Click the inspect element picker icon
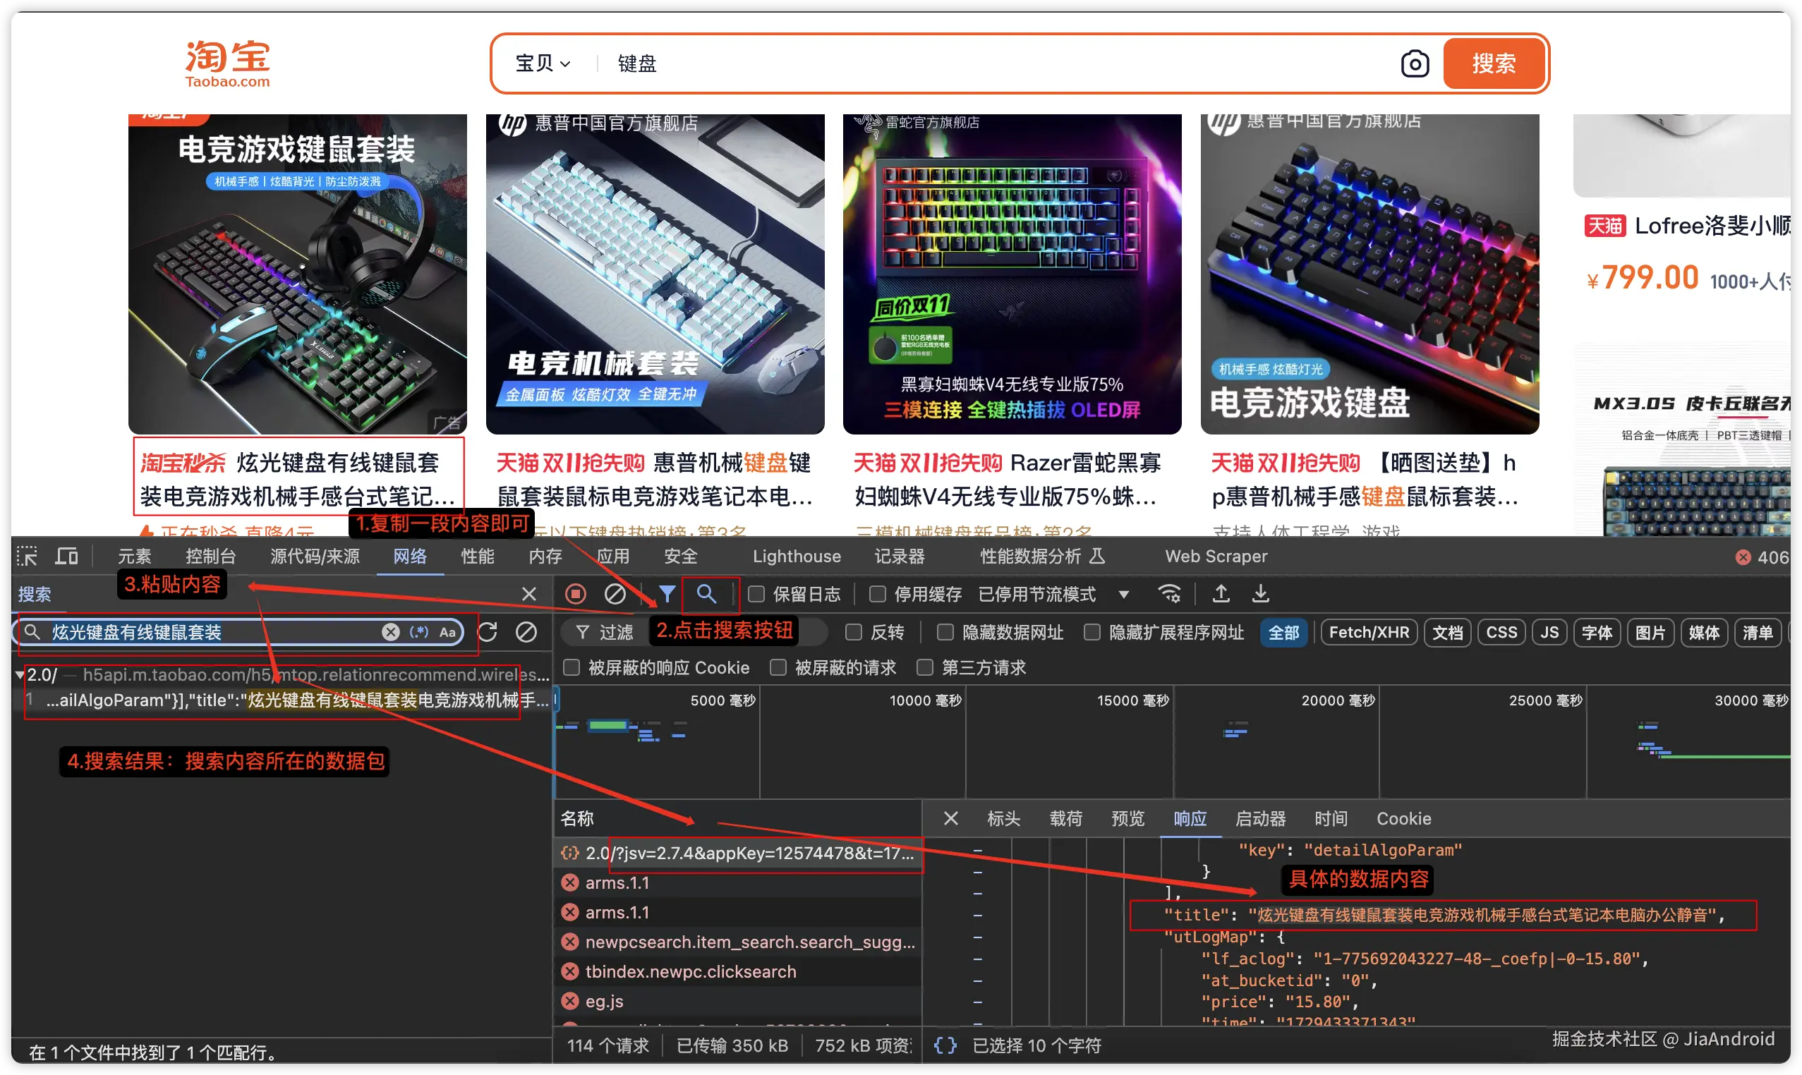Image resolution: width=1802 pixels, height=1075 pixels. pos(27,557)
